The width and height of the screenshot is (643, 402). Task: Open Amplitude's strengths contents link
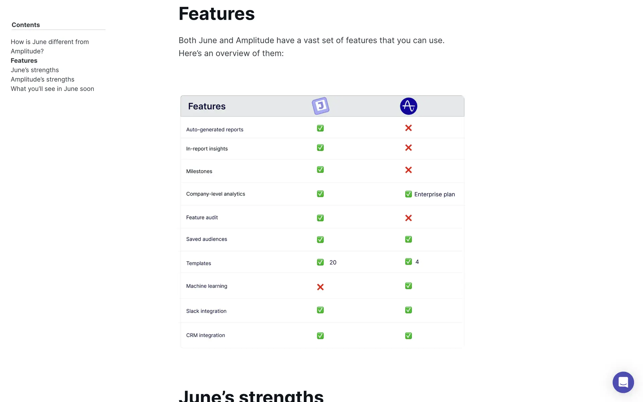(x=43, y=79)
